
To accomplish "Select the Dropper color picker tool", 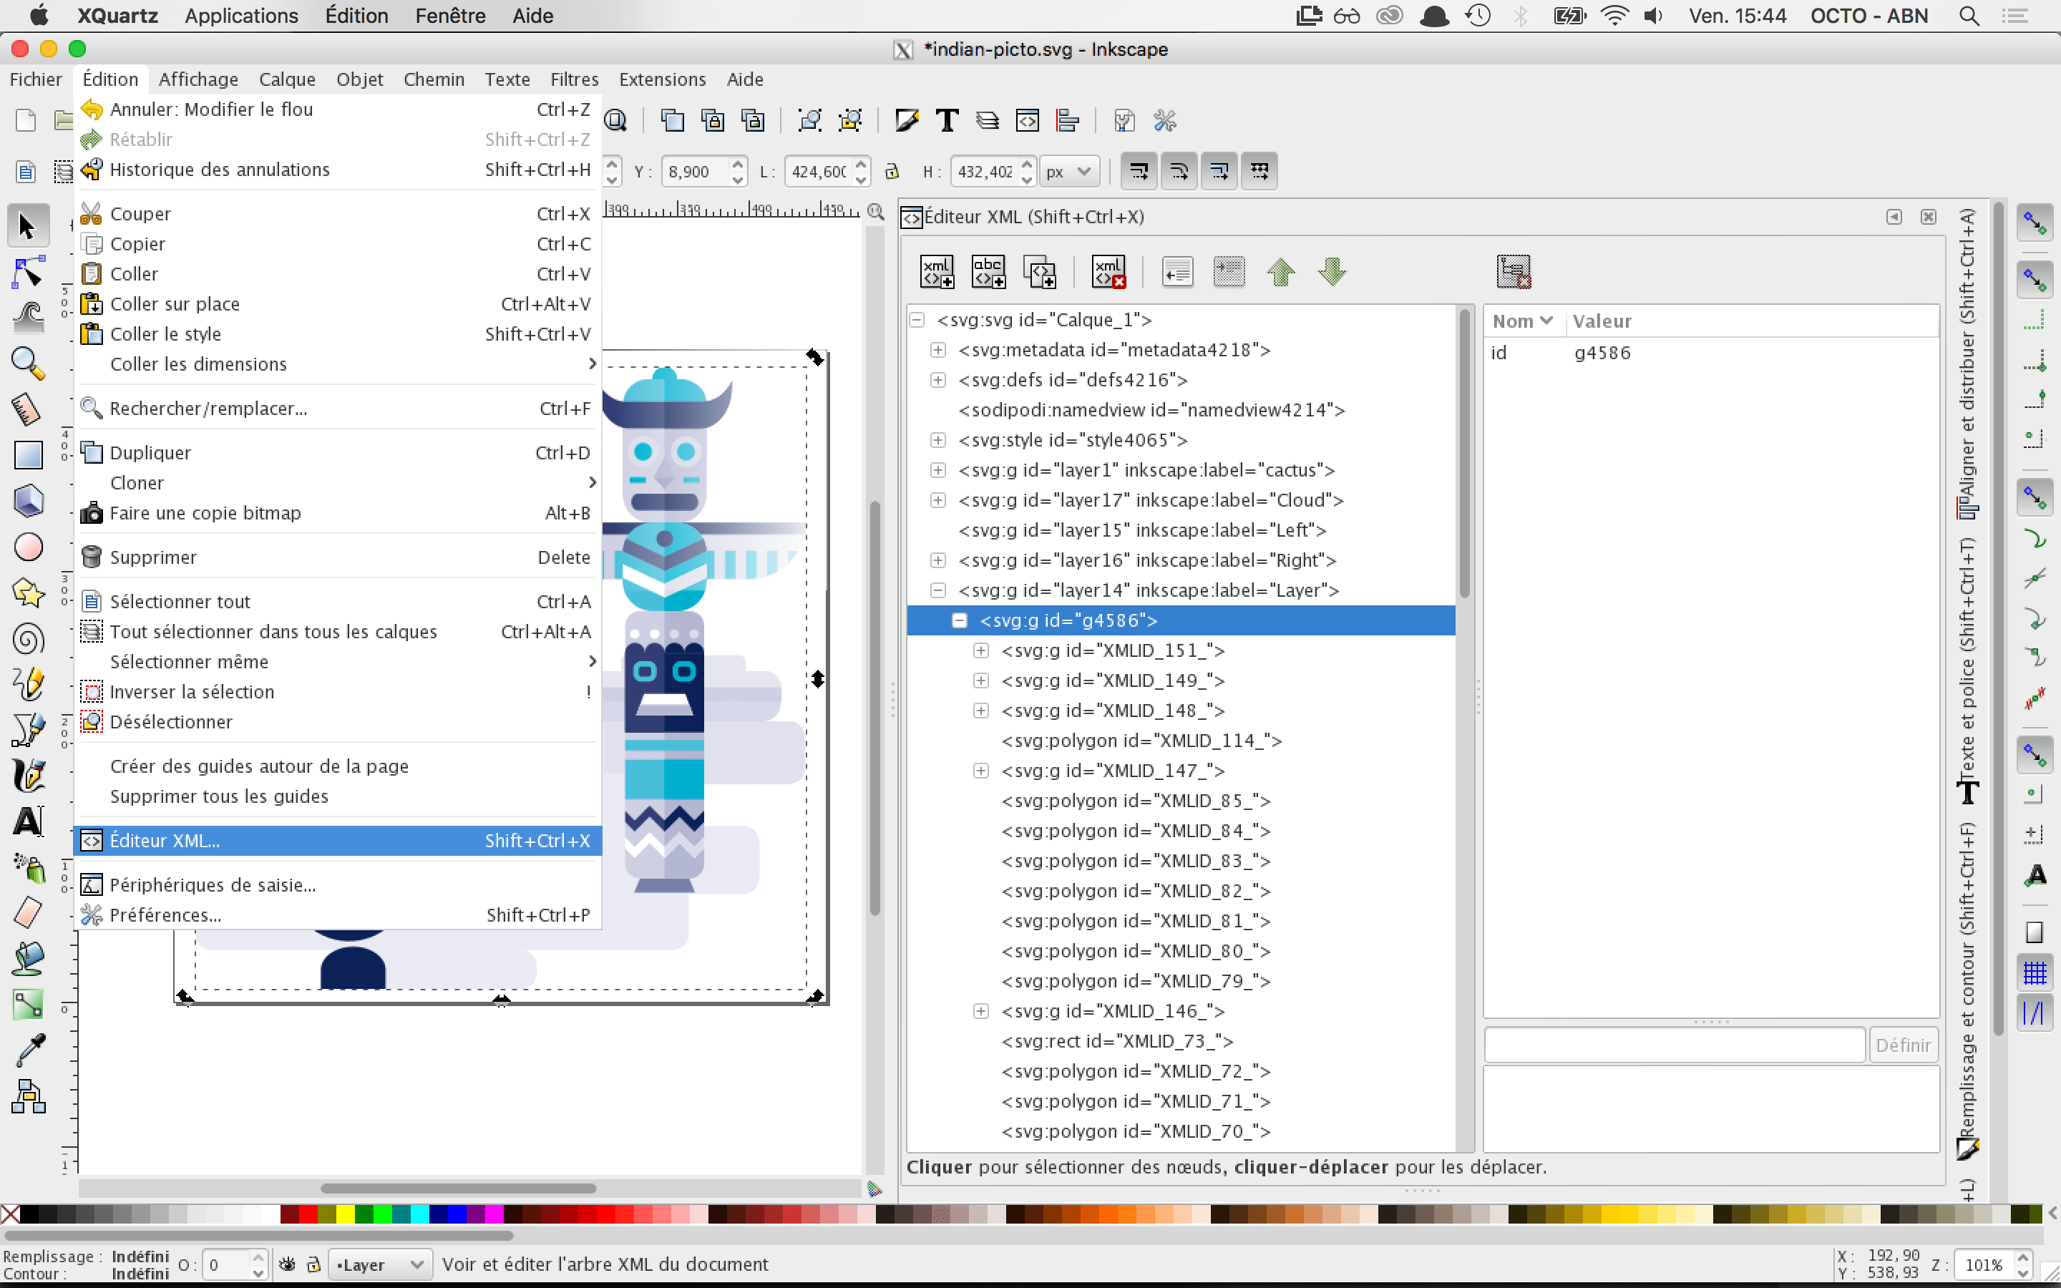I will (x=28, y=1050).
